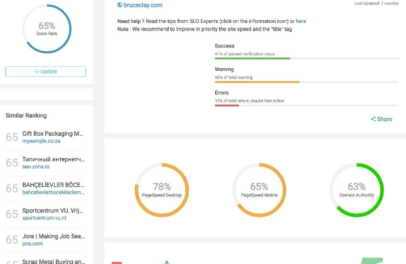The image size is (406, 264).
Task: Click the red Errors progress bar
Action: [227, 105]
